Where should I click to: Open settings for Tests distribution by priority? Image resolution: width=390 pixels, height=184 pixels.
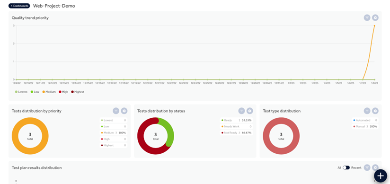[124, 111]
